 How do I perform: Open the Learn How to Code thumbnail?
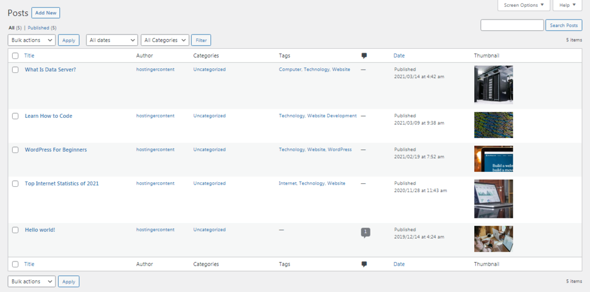coord(493,125)
